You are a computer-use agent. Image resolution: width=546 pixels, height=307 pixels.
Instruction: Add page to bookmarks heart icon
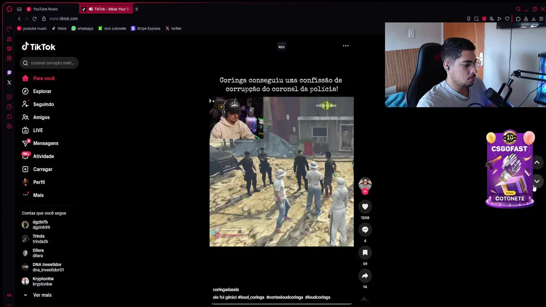[507, 19]
